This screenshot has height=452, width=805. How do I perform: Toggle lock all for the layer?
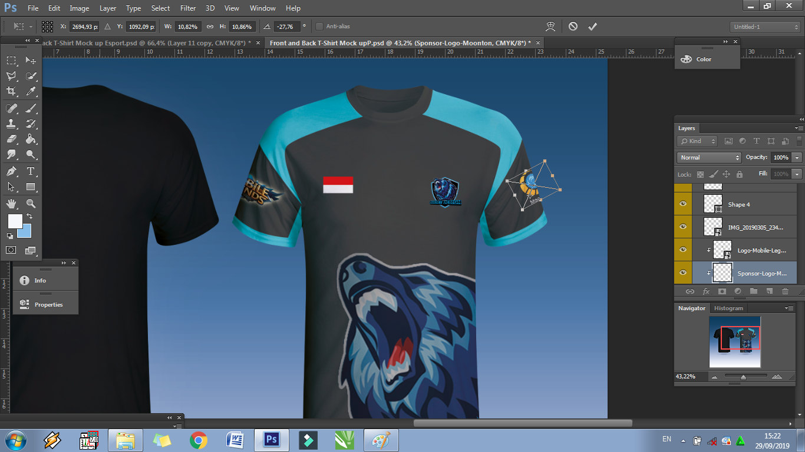(x=740, y=174)
